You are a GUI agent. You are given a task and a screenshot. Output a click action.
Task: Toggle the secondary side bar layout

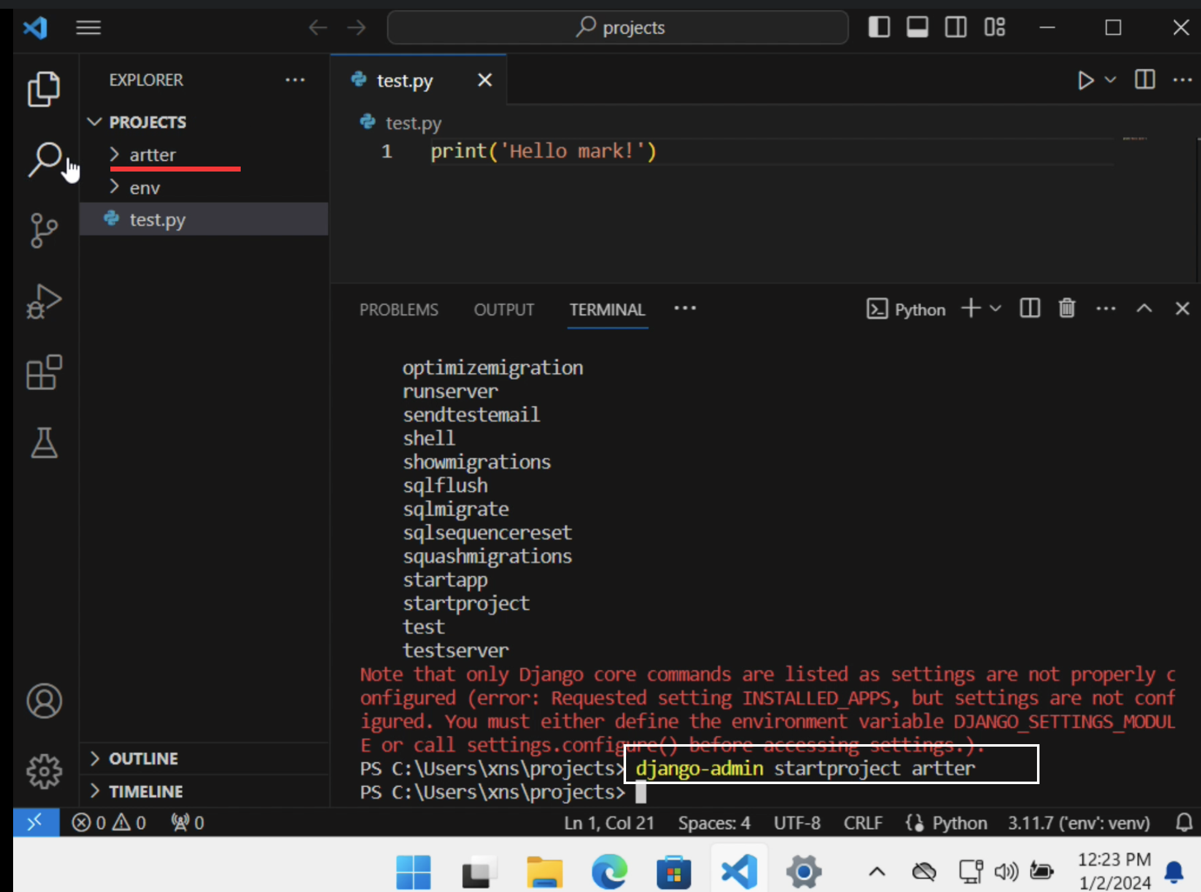click(956, 27)
